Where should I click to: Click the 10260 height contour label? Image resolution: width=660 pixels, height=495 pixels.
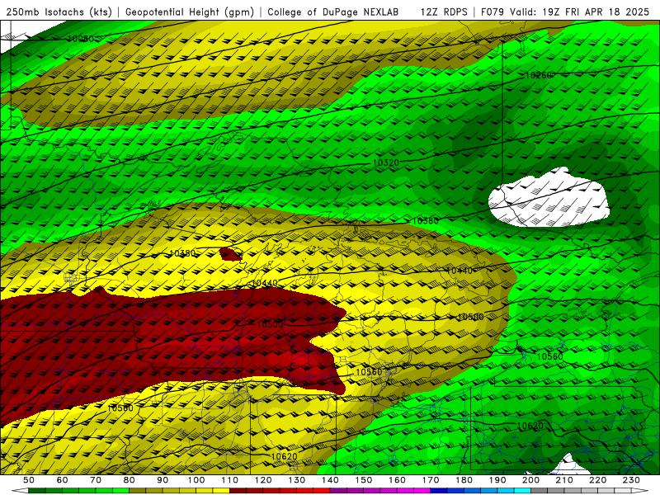[x=538, y=75]
